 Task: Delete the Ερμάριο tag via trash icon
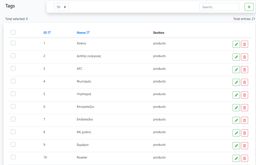(x=244, y=146)
